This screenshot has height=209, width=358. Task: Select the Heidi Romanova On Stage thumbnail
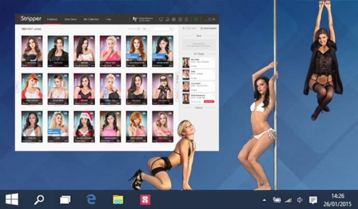coord(186,99)
